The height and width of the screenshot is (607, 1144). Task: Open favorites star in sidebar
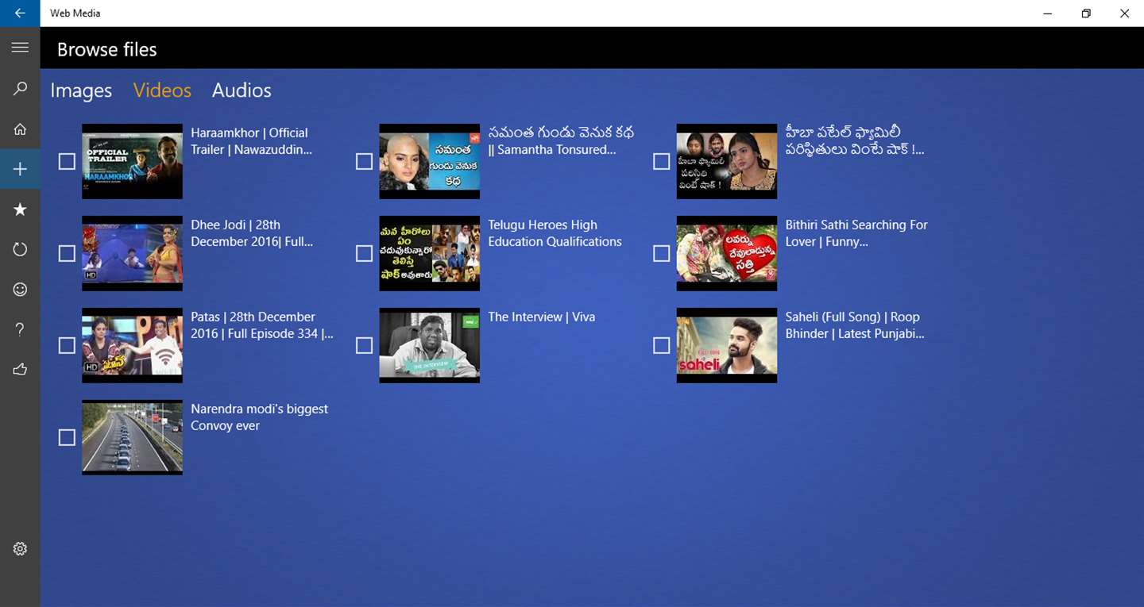[x=20, y=209]
